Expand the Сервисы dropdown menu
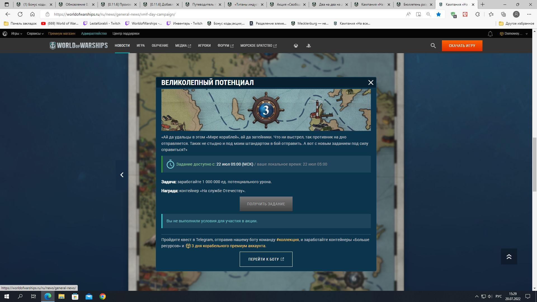The image size is (537, 302). [35, 34]
